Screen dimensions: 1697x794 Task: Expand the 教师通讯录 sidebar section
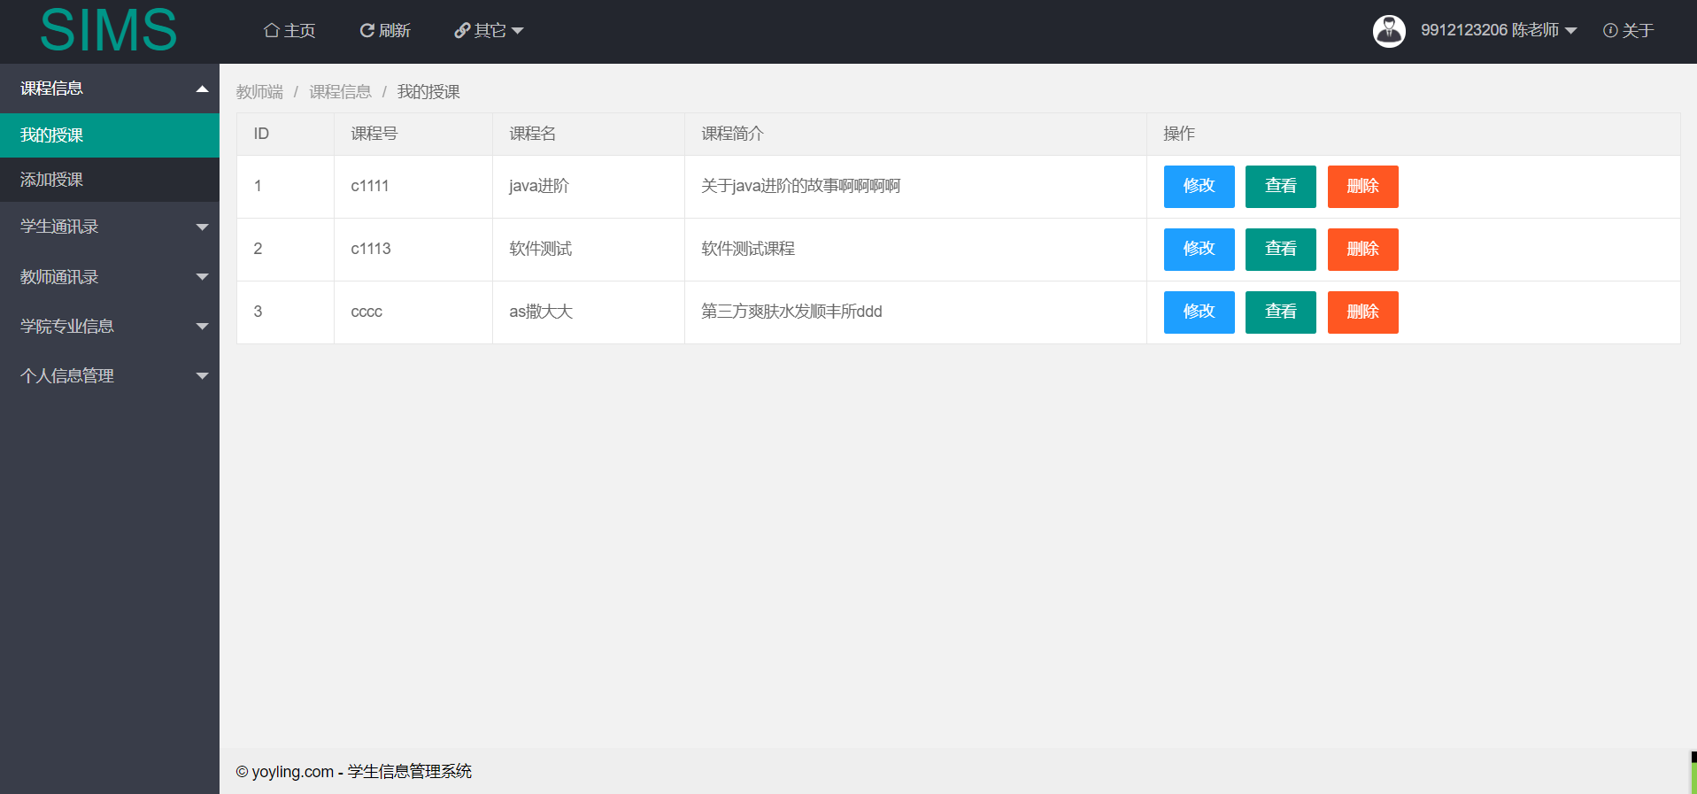110,277
